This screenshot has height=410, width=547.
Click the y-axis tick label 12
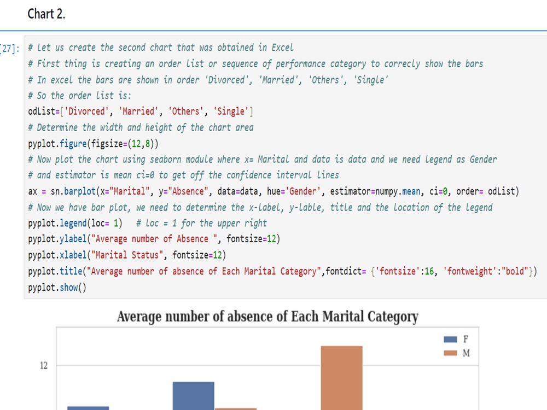click(x=44, y=365)
